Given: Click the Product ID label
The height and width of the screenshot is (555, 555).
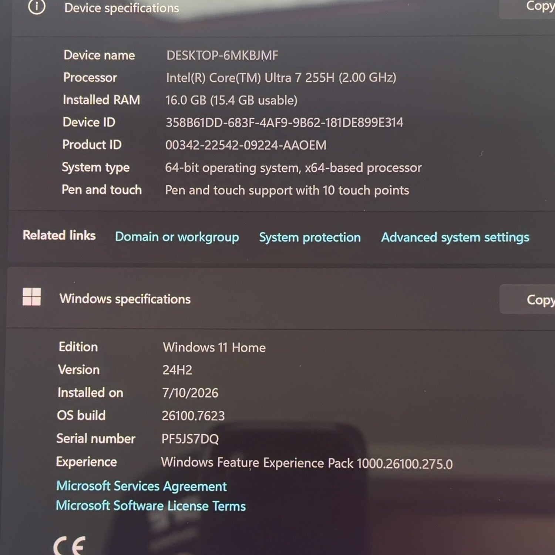Looking at the screenshot, I should 92,145.
